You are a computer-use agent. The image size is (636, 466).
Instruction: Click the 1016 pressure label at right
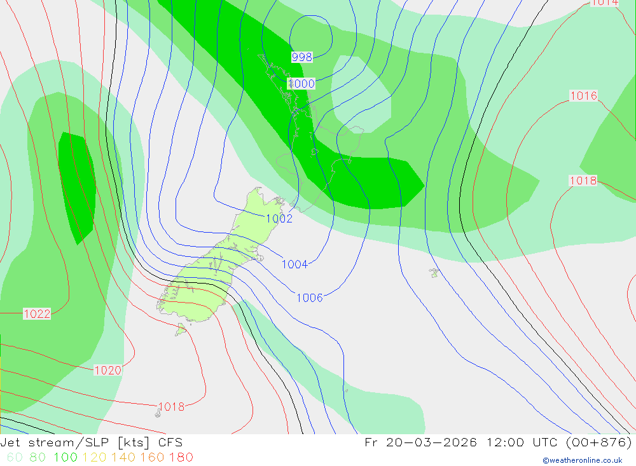[x=584, y=96]
